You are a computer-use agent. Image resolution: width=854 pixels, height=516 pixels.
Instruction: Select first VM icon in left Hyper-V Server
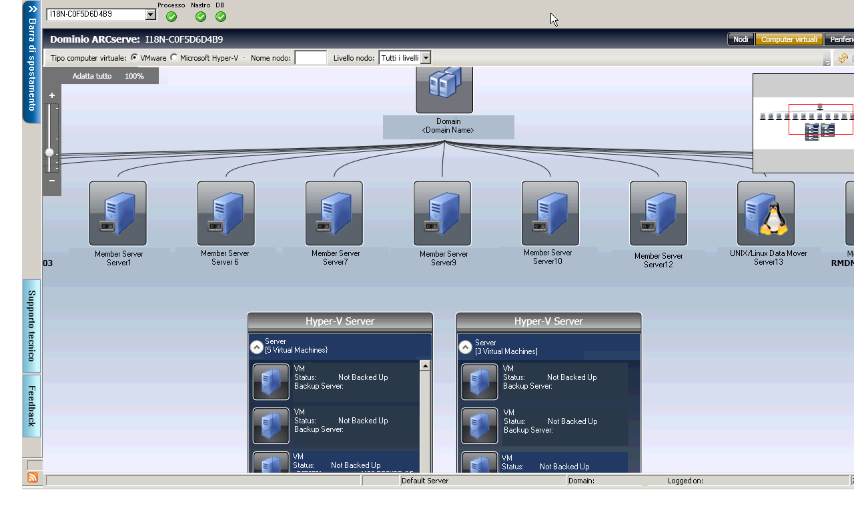(x=272, y=381)
